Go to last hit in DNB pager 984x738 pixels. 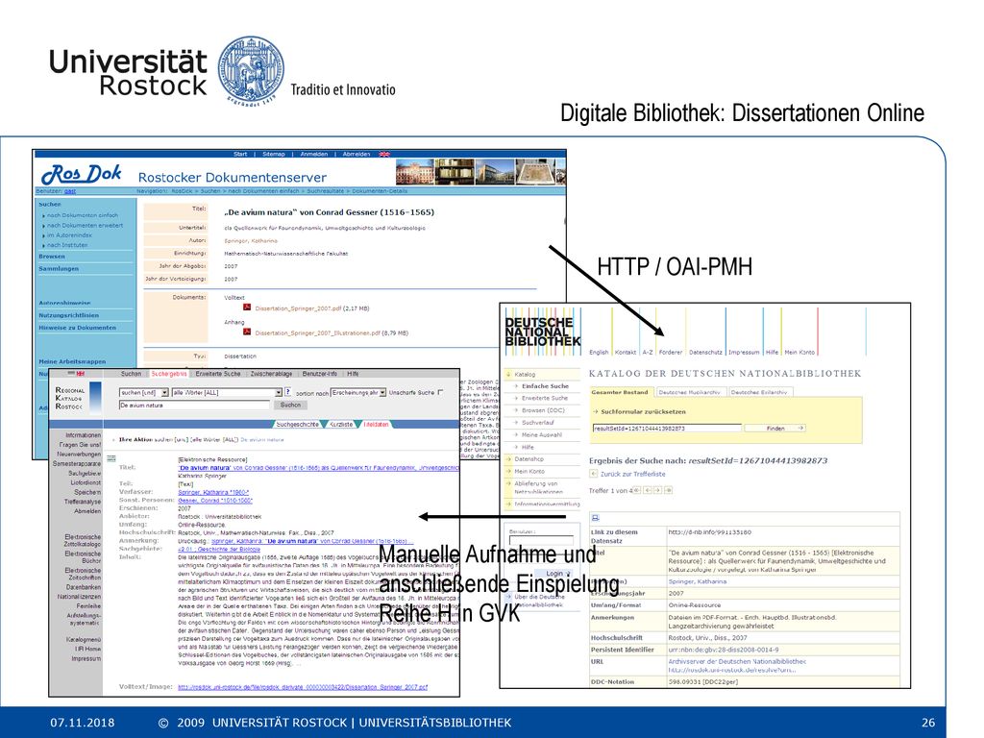[668, 490]
